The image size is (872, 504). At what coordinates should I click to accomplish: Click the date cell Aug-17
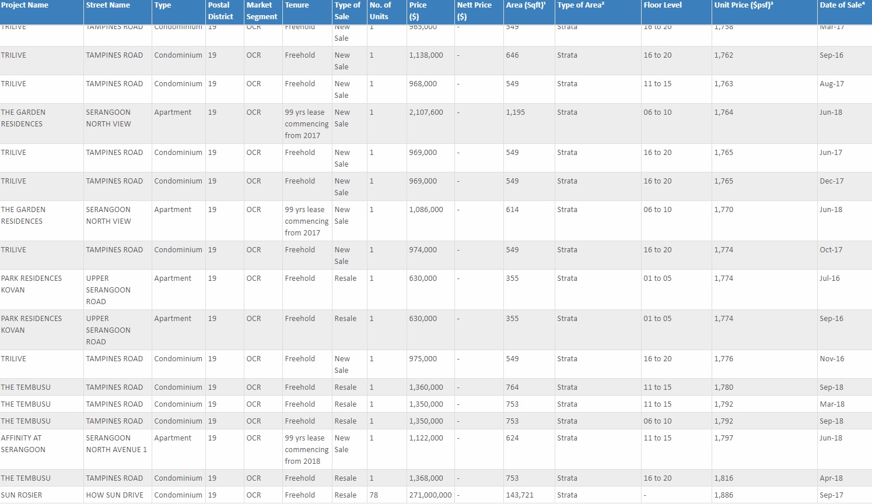click(832, 84)
